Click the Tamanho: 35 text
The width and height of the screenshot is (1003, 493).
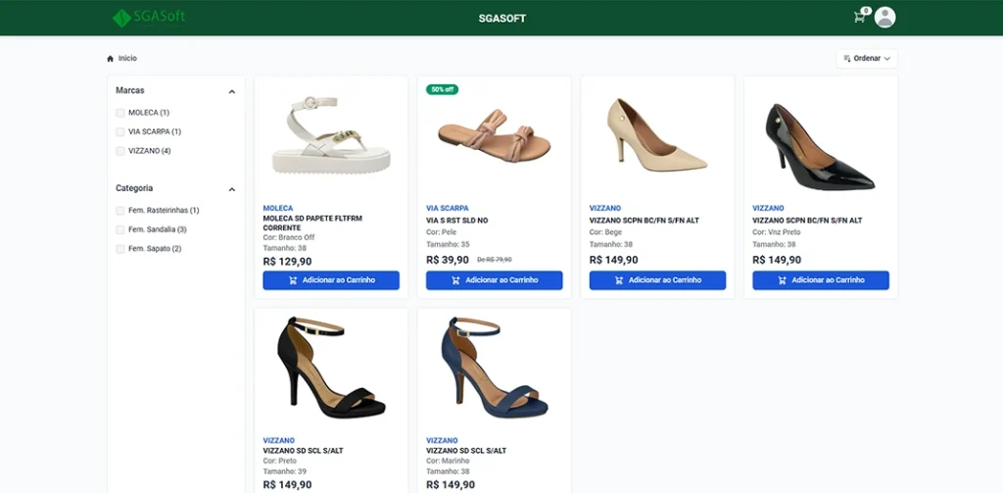pos(448,244)
